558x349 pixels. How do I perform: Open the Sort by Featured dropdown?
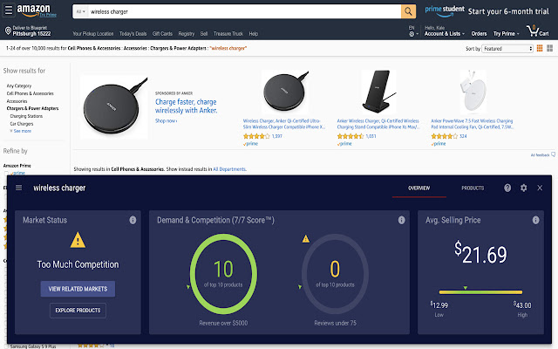click(x=504, y=49)
